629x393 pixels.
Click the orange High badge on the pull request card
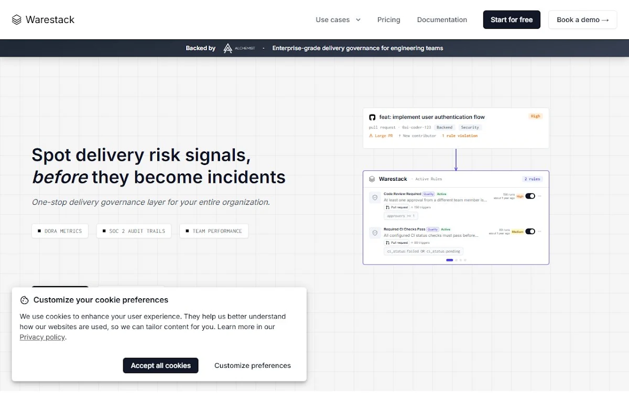coord(535,116)
